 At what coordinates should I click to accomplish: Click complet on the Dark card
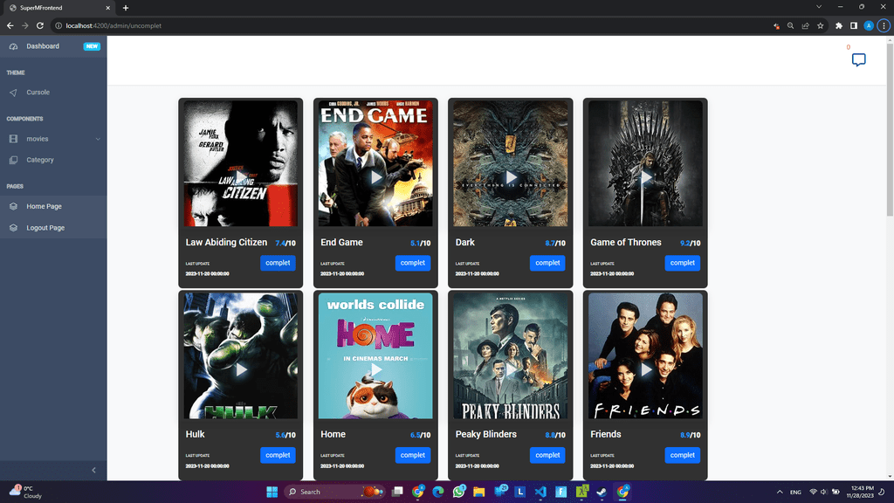coord(547,263)
